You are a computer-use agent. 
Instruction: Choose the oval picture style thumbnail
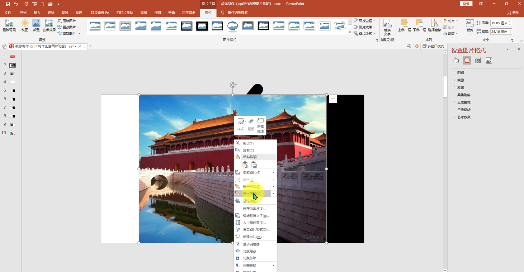click(233, 26)
